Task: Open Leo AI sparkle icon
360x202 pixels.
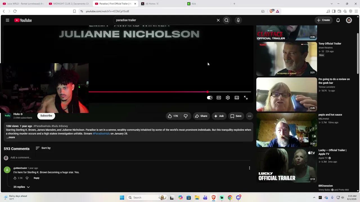Action: tap(345, 11)
